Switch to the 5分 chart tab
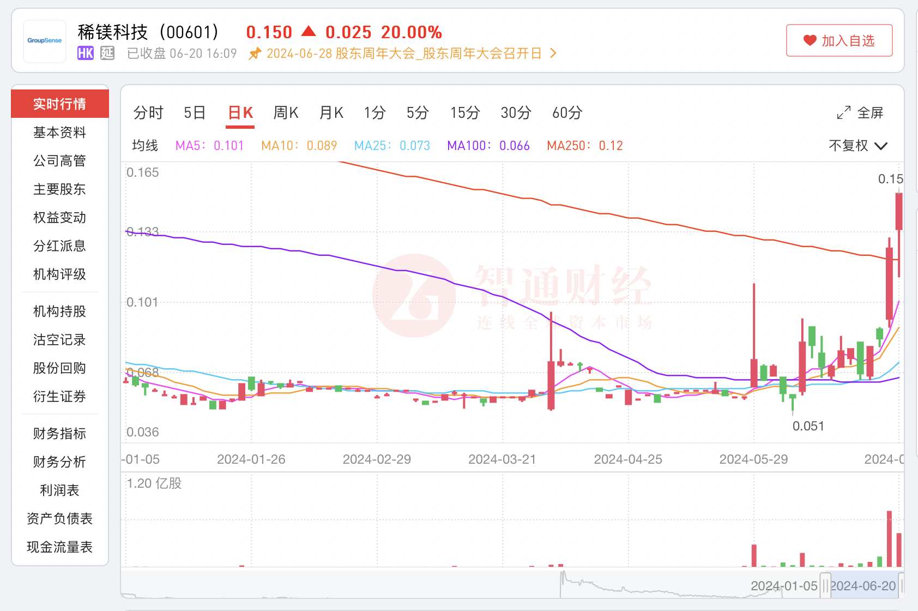 pos(418,113)
